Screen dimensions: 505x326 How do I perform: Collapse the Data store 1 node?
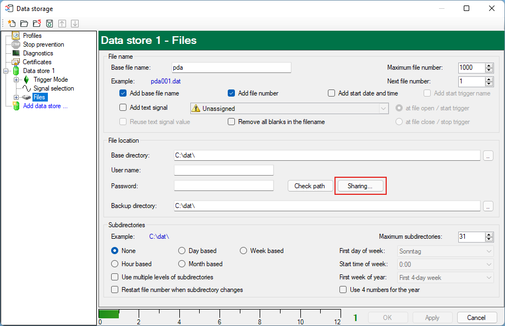(x=6, y=71)
